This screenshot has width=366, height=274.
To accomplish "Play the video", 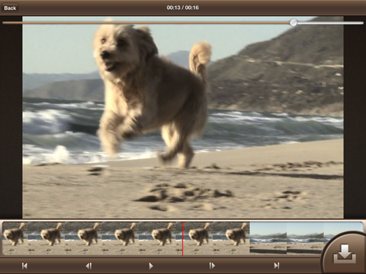I will point(151,266).
